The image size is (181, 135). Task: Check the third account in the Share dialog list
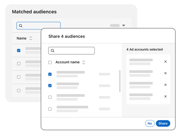50,97
